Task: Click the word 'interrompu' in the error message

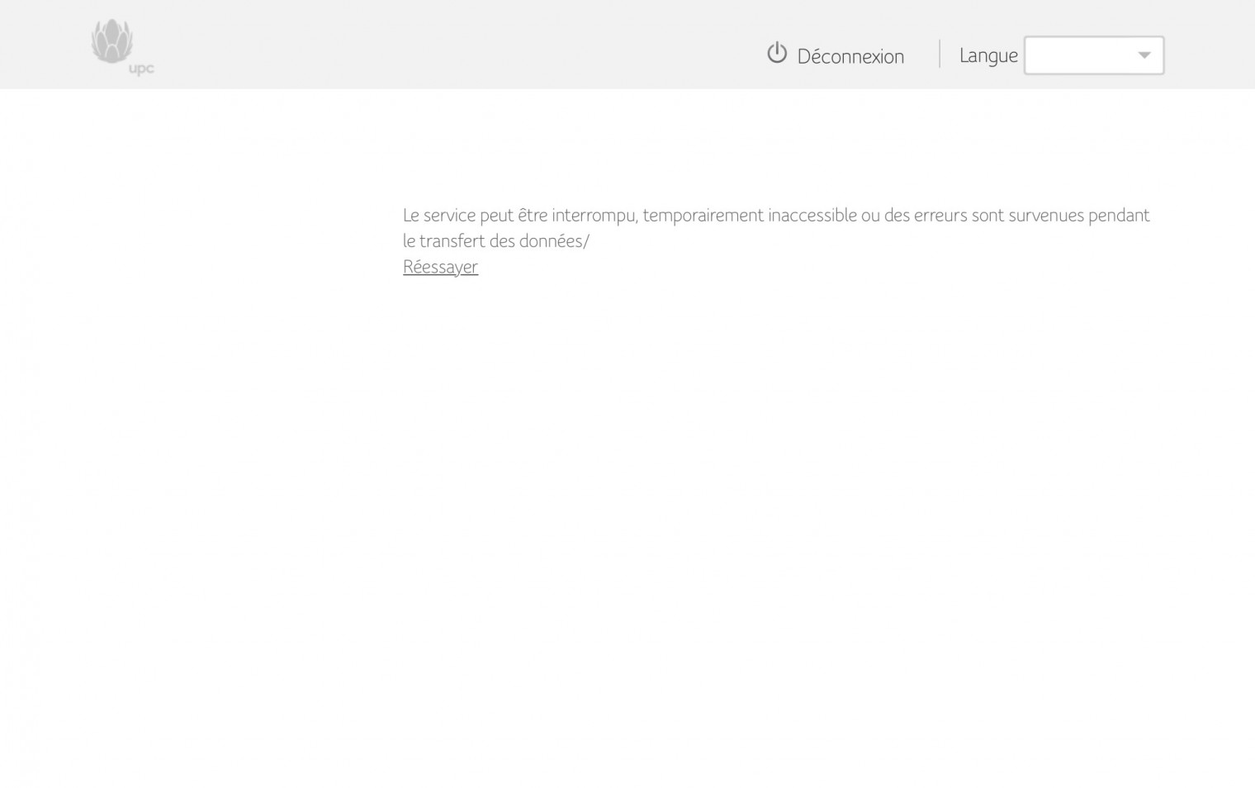Action: click(x=594, y=216)
